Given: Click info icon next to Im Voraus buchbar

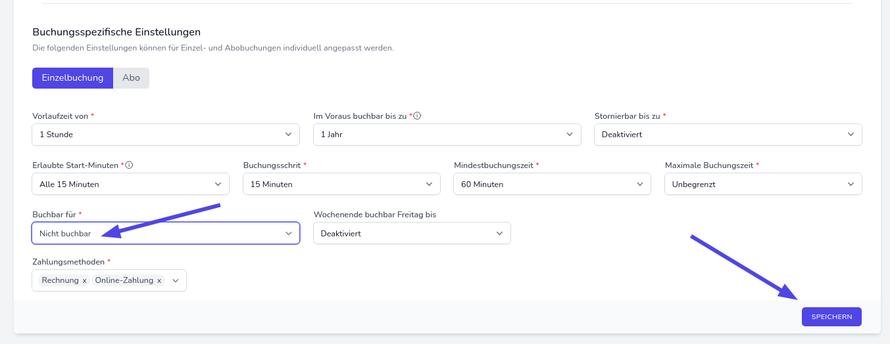Looking at the screenshot, I should tap(418, 116).
